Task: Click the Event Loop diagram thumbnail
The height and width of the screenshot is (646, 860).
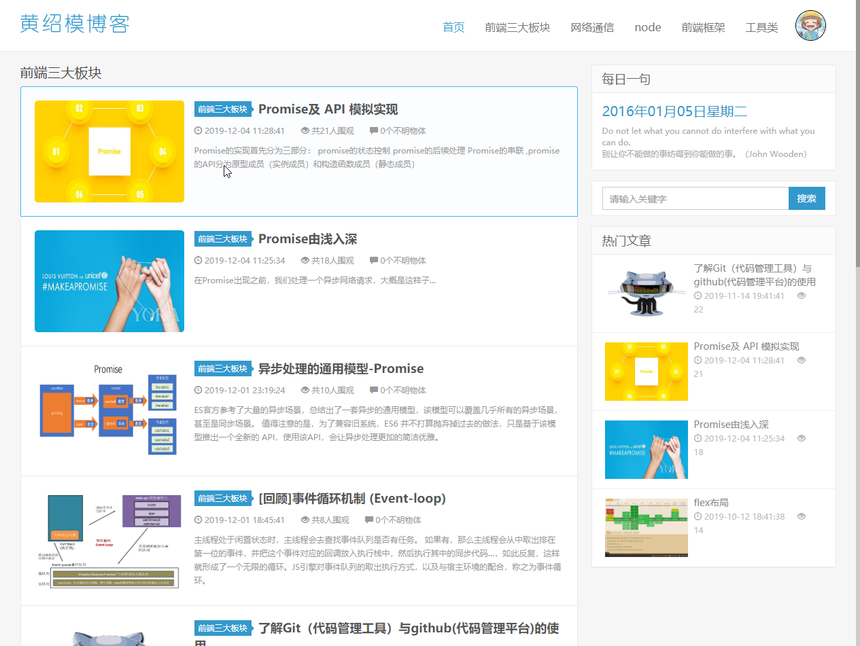Action: [x=109, y=541]
